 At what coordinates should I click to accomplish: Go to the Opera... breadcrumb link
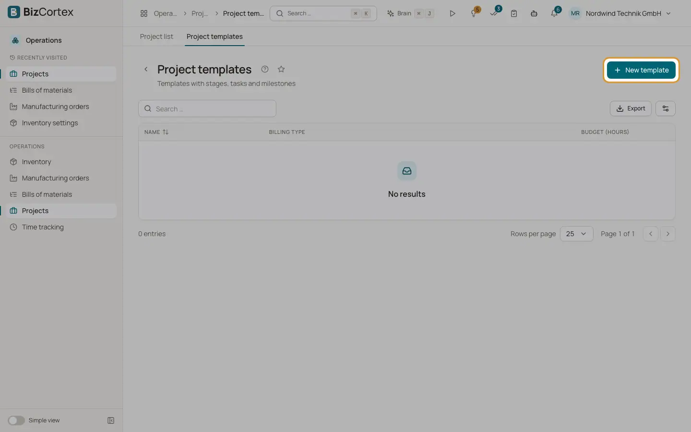click(x=165, y=13)
